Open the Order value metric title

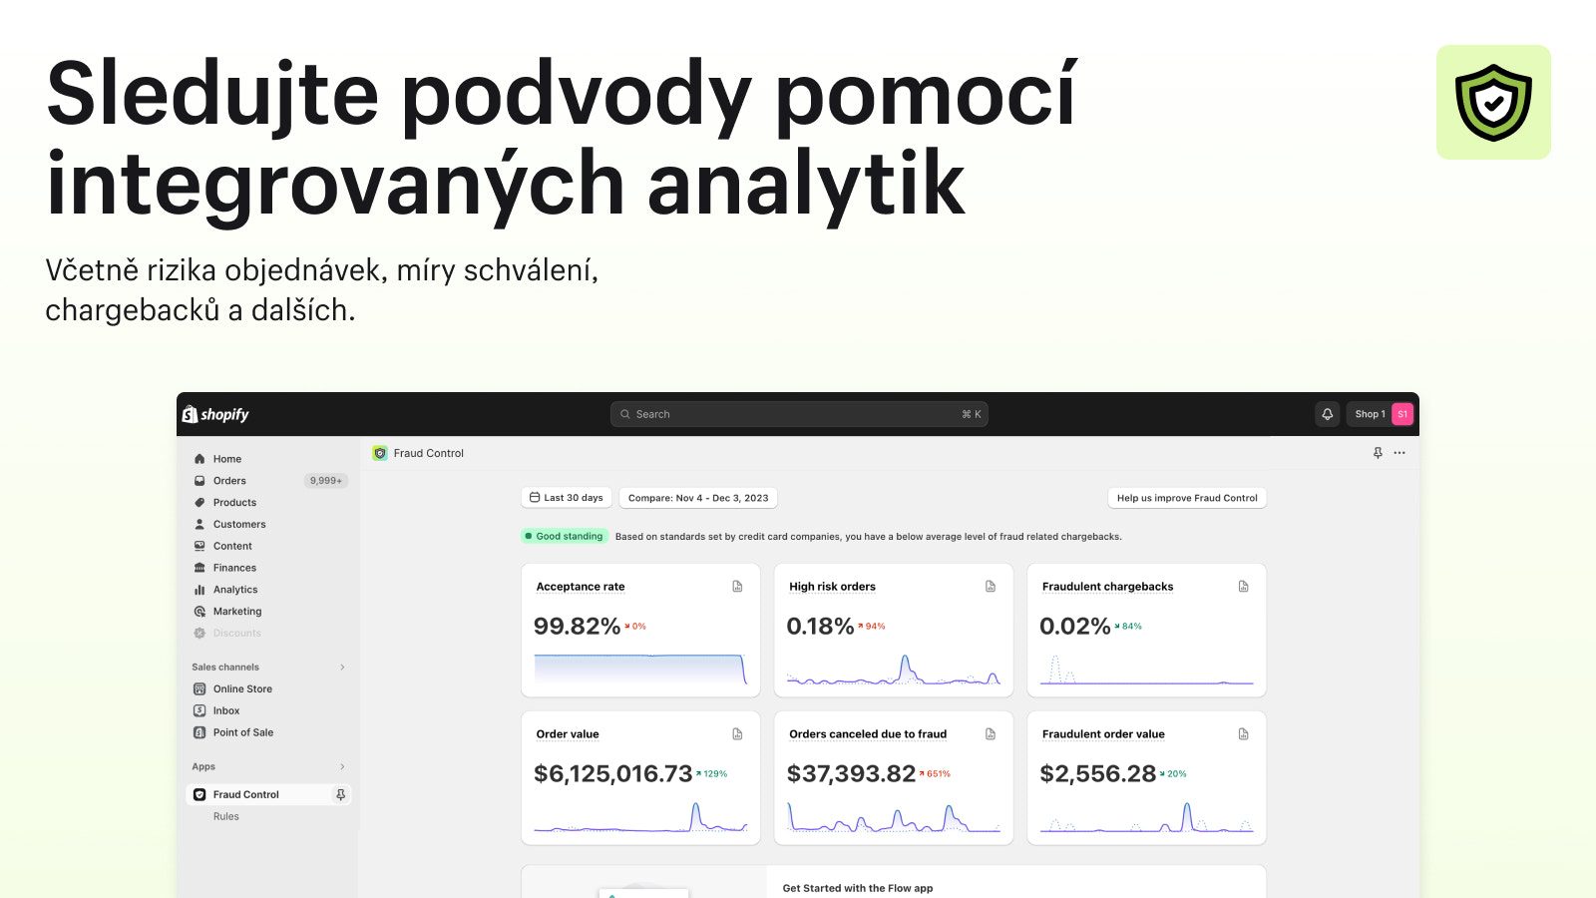tap(568, 734)
